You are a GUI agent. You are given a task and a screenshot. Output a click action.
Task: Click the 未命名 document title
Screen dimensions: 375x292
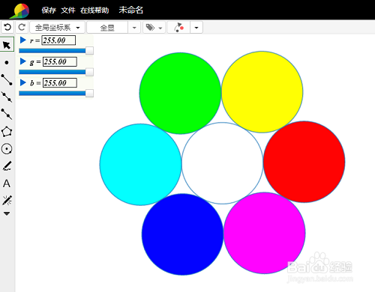click(130, 10)
